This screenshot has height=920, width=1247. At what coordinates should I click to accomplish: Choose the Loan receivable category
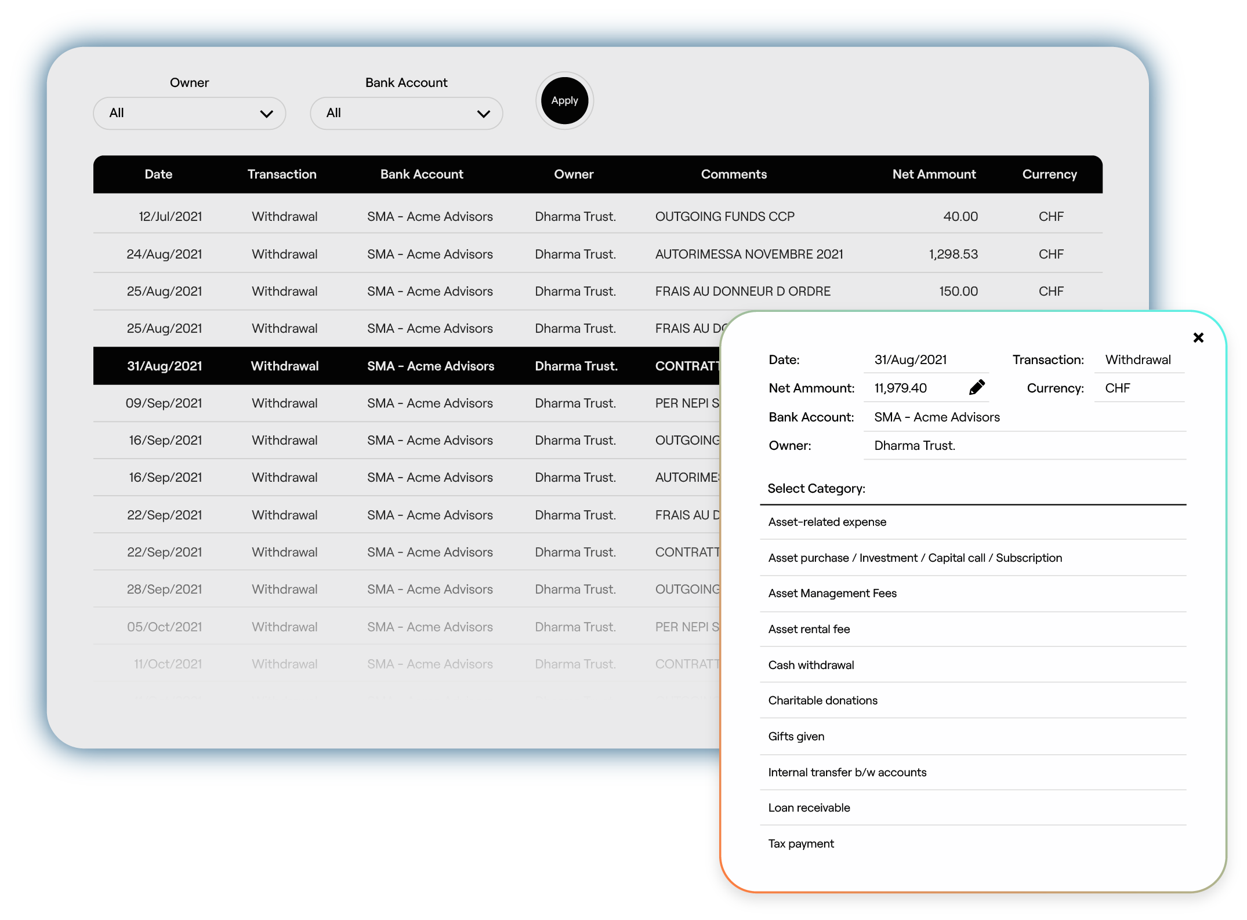[809, 808]
